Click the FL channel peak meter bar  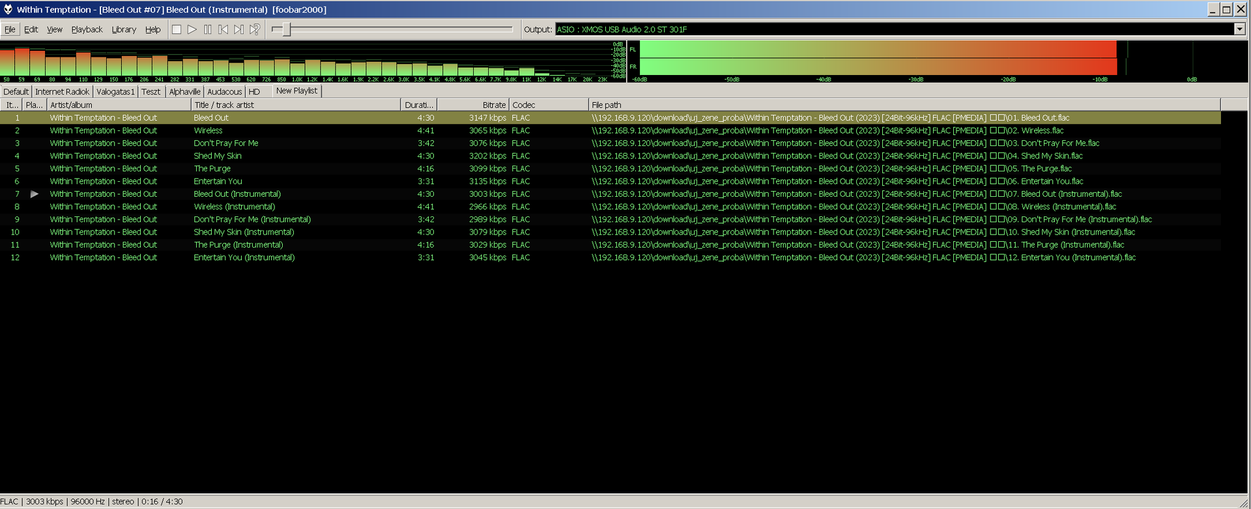point(878,49)
